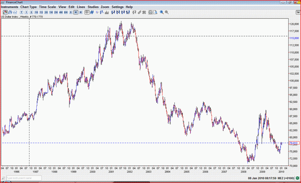
Task: Click the US Dollar Index Weekly title
Action: [22, 17]
